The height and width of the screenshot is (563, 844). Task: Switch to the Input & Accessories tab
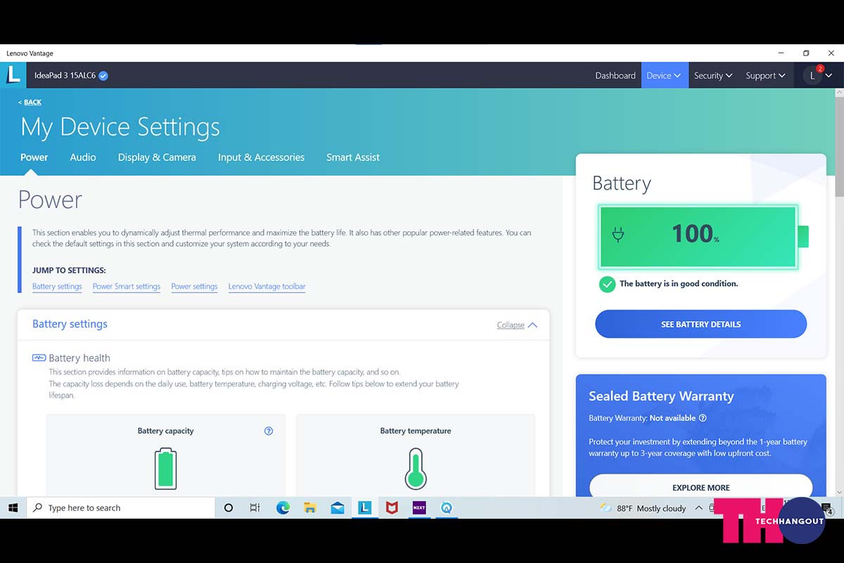[261, 157]
